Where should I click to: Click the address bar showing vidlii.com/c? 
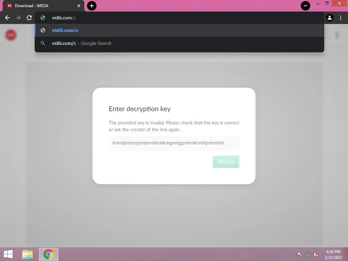pyautogui.click(x=179, y=18)
